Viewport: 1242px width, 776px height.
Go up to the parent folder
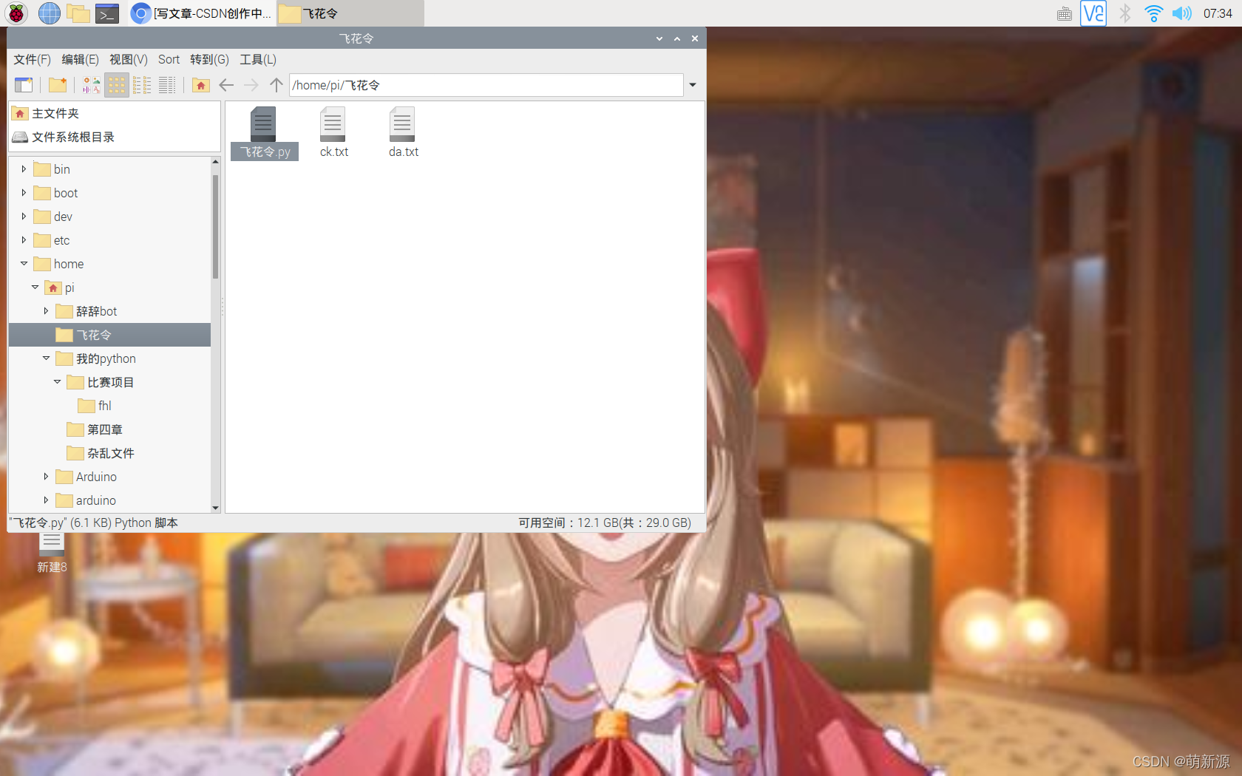(276, 85)
